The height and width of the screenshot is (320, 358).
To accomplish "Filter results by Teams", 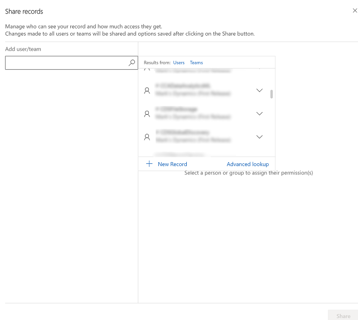I will [196, 62].
